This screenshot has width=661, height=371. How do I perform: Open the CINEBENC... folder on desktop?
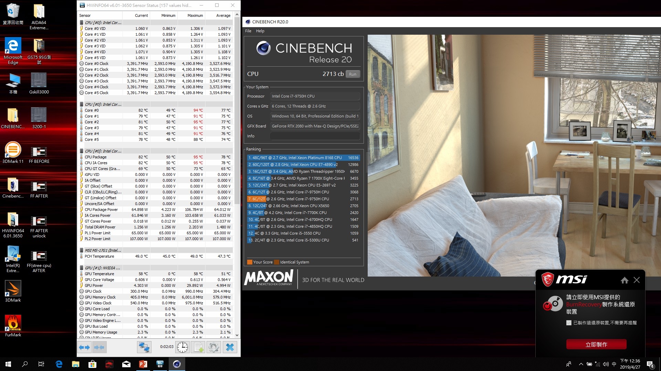tap(13, 118)
